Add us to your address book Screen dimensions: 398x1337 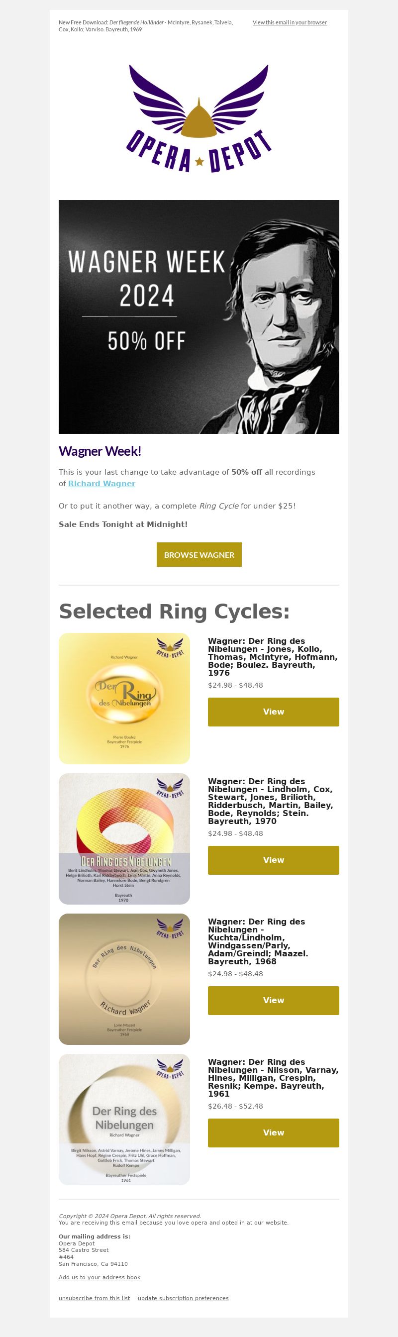99,1277
